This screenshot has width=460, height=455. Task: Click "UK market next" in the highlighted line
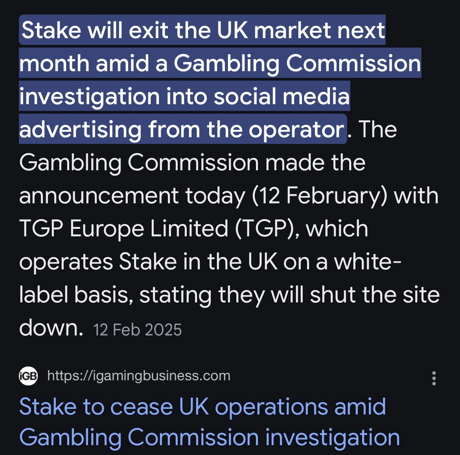(x=301, y=31)
